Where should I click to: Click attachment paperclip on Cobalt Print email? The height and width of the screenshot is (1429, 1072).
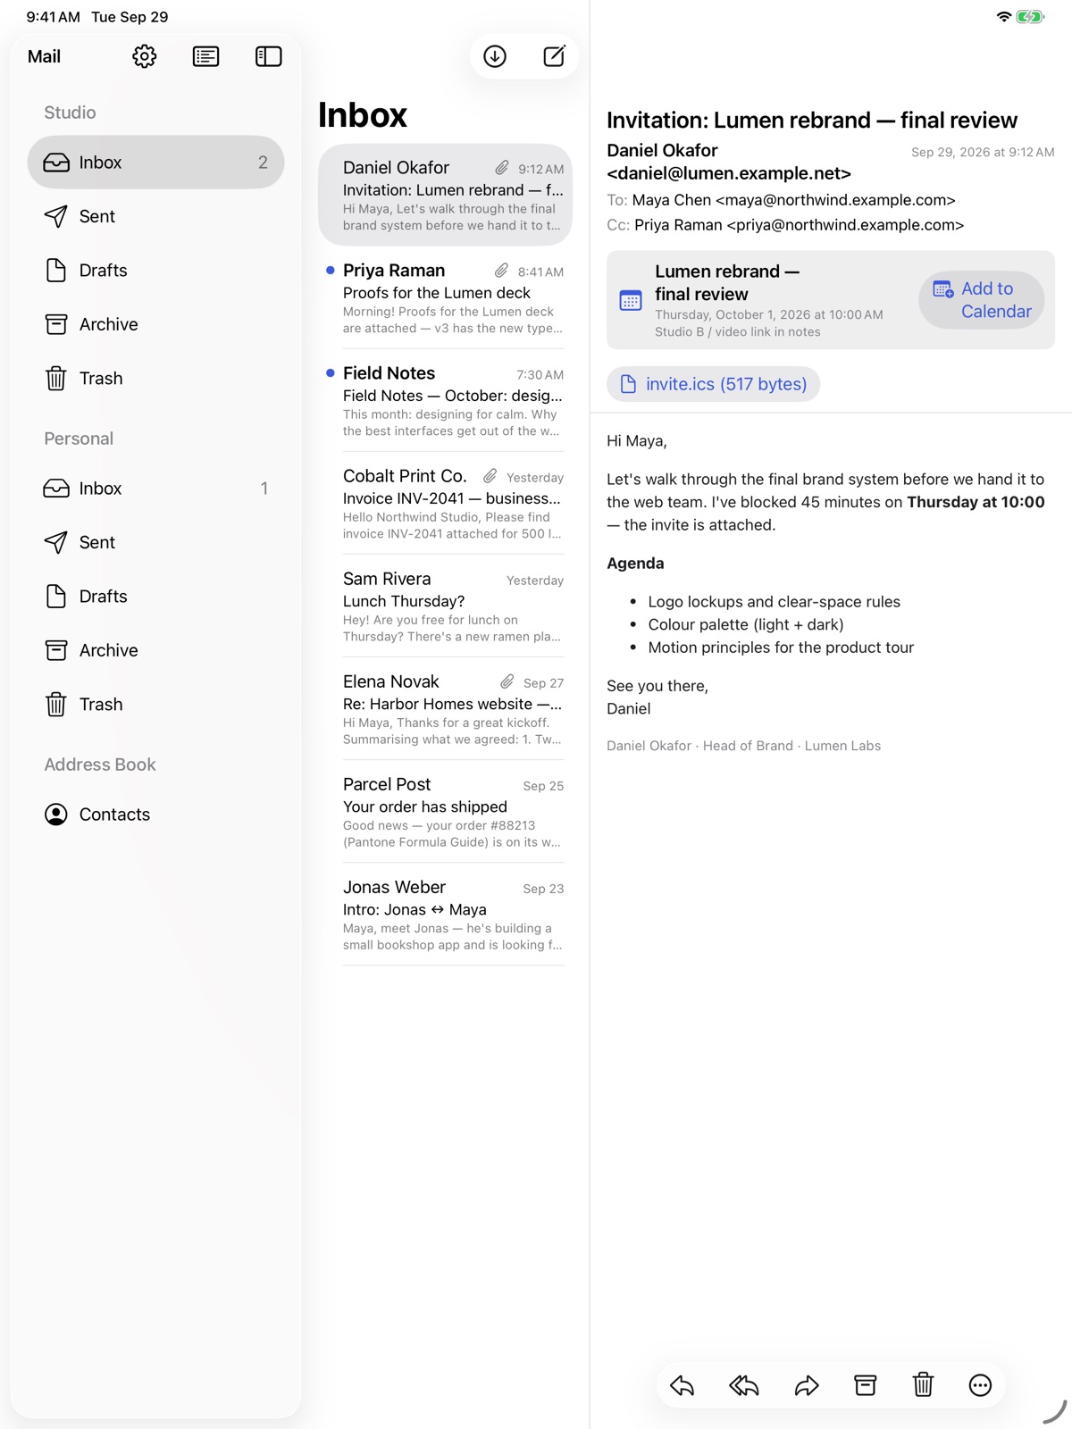(490, 476)
